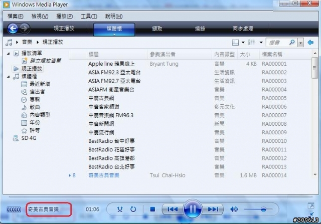Viewport: 321px width, 224px height.
Task: Click scrollbar up arrow in list
Action: tap(315, 53)
